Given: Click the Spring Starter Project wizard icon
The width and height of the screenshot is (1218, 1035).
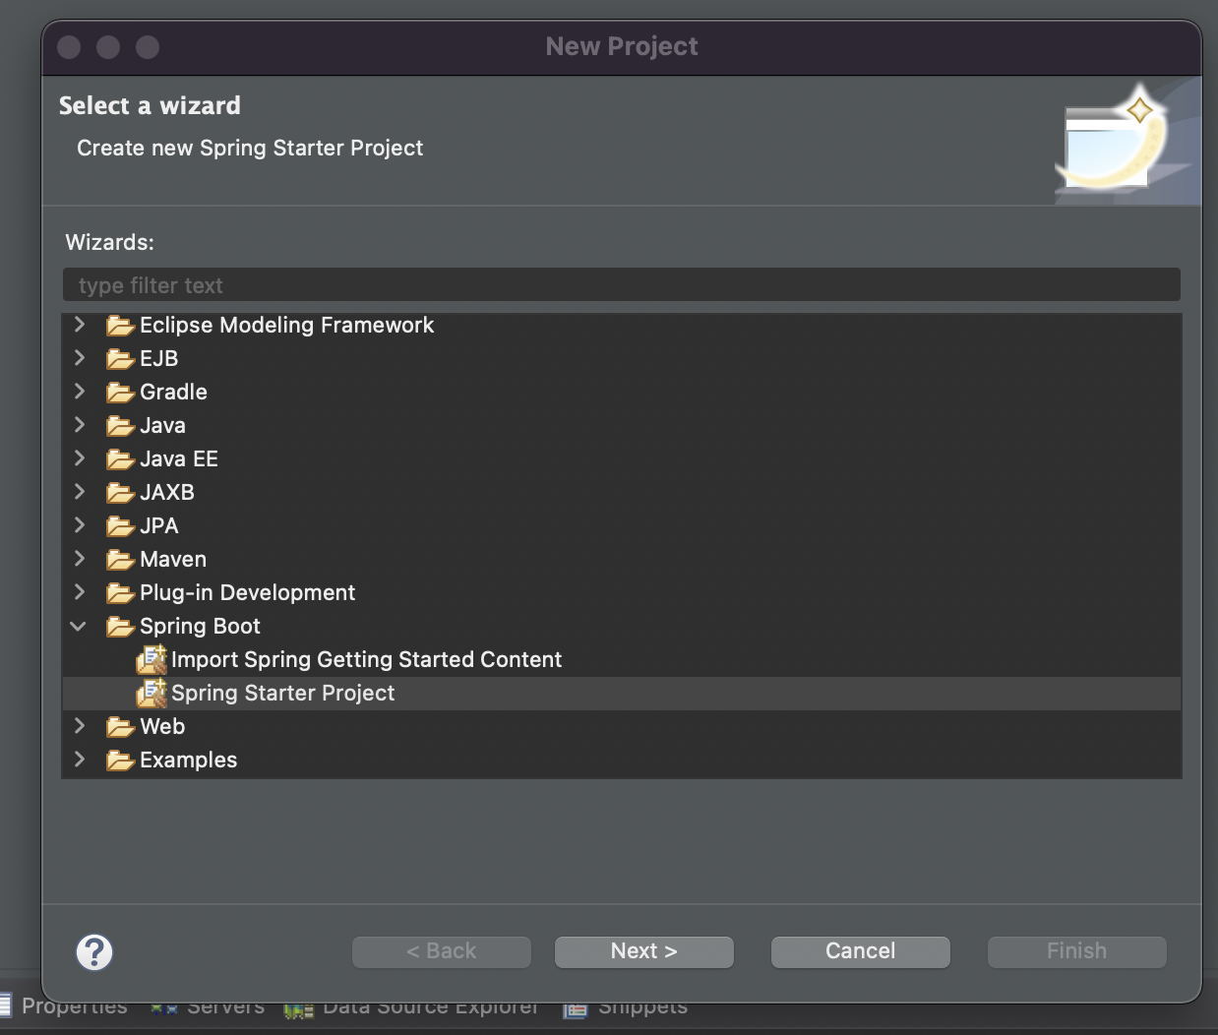Looking at the screenshot, I should pos(152,694).
